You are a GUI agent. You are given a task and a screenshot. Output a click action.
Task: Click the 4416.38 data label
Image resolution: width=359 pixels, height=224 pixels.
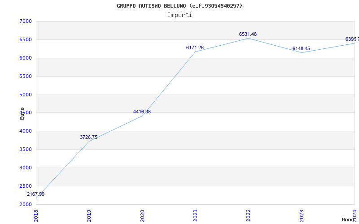(x=142, y=112)
